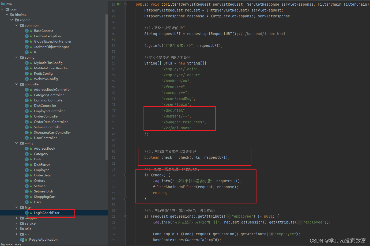
Task: Click line number 50 in the gutter
Action: (x=113, y=152)
